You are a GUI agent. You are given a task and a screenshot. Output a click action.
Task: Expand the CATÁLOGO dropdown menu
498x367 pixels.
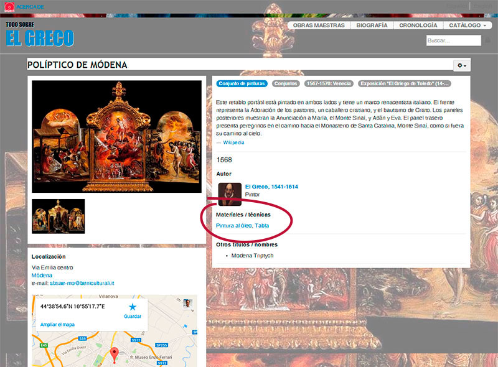467,25
